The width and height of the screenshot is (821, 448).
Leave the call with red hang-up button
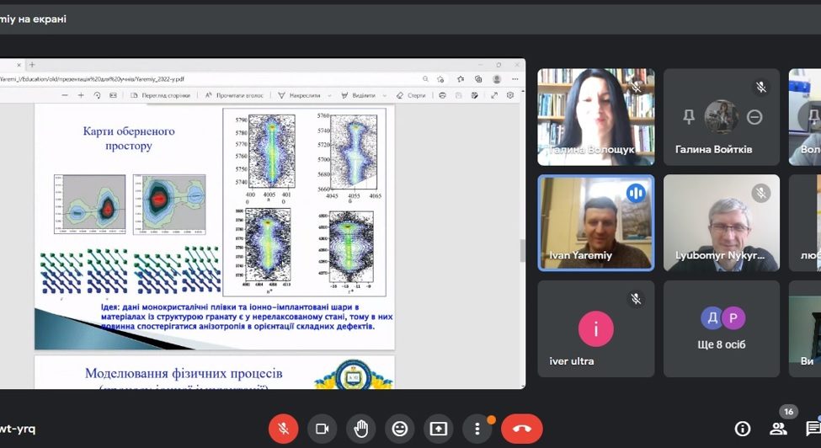[522, 429]
